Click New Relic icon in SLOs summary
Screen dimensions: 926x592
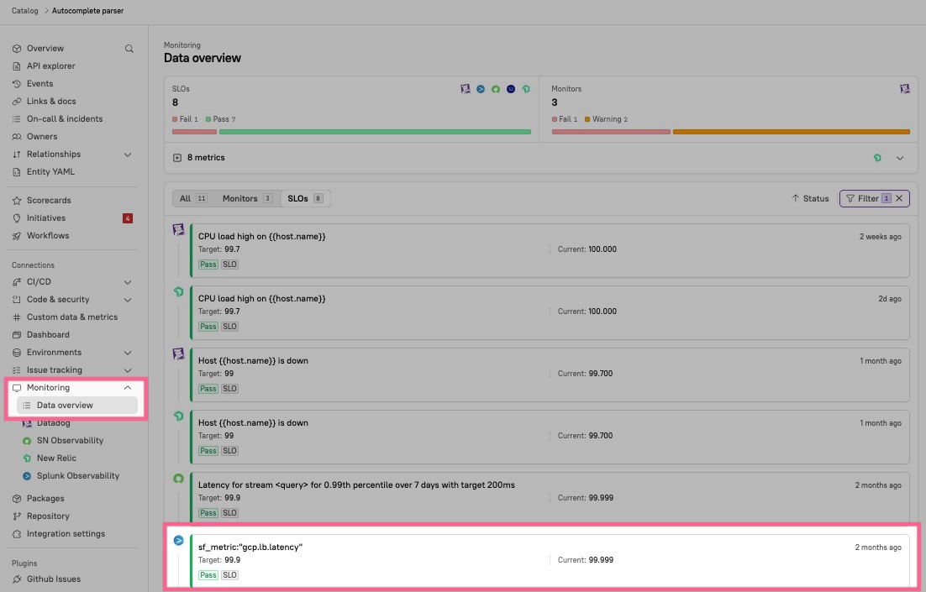(525, 89)
